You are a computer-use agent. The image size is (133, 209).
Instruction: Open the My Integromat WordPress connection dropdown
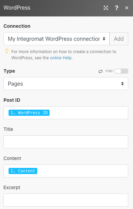tap(56, 39)
